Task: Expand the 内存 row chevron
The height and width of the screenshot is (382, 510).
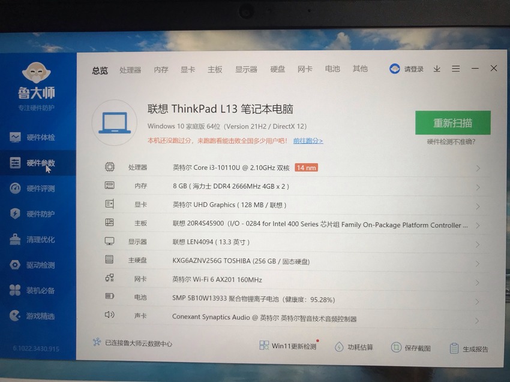Action: point(478,187)
